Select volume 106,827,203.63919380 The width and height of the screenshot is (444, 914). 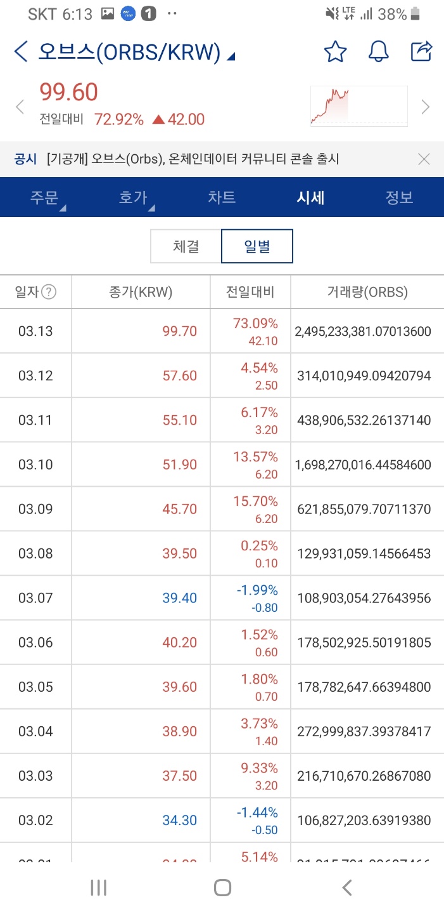click(x=364, y=819)
